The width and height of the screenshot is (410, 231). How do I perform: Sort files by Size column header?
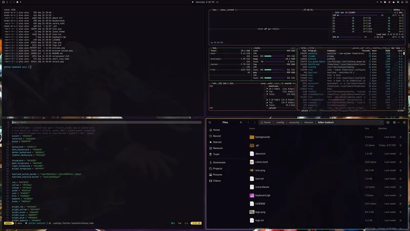tap(367, 129)
